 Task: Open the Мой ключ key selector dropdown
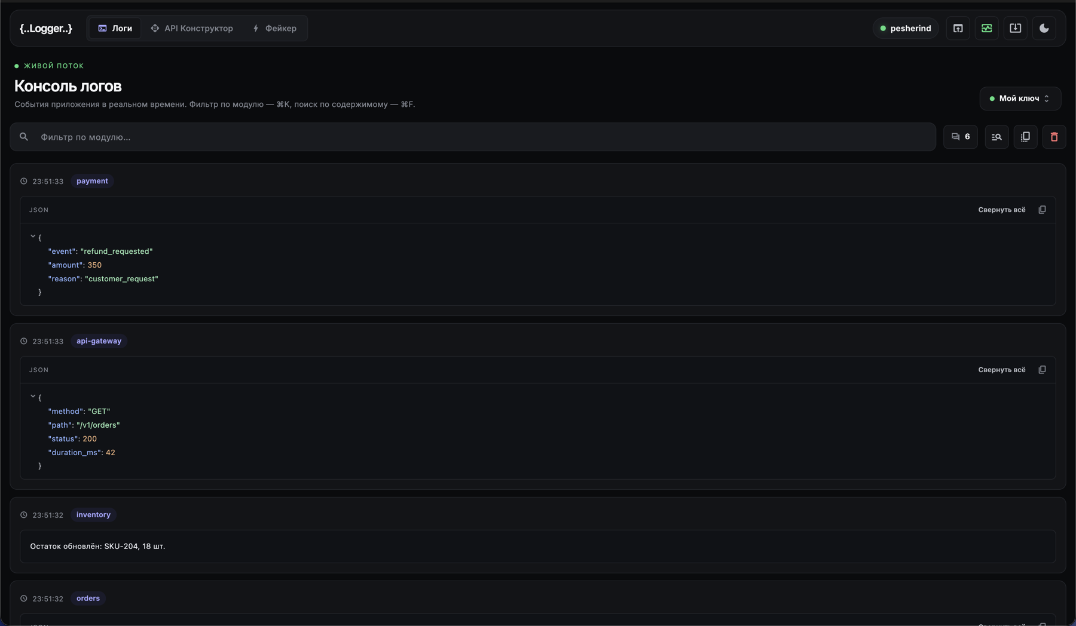[1020, 99]
